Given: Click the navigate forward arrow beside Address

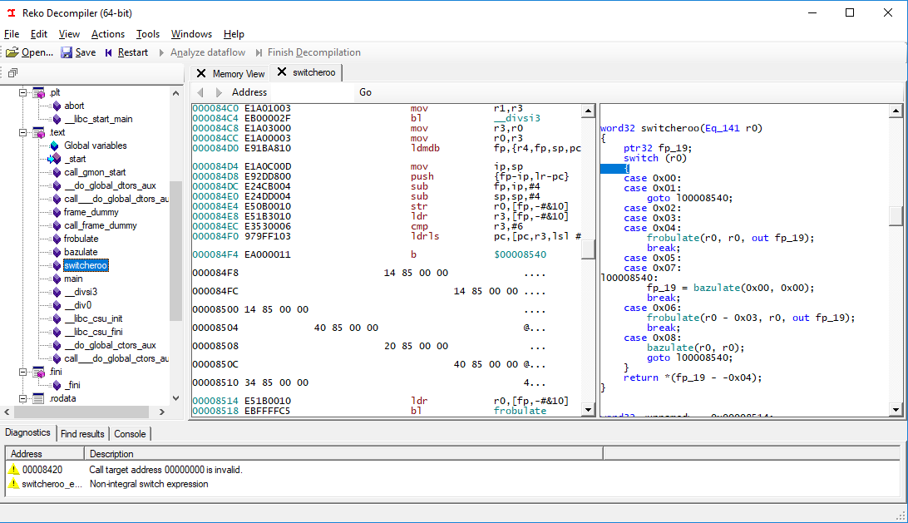Looking at the screenshot, I should click(x=219, y=92).
